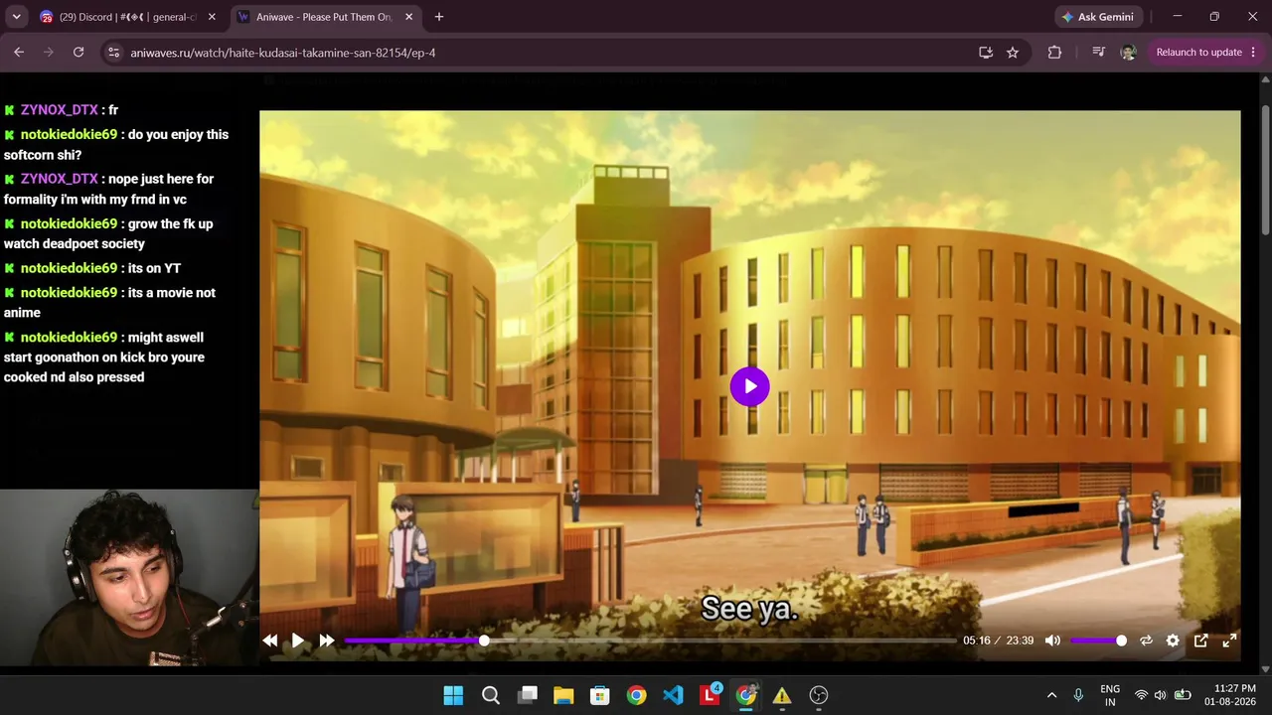Screen dimensions: 1272x715
Task: Click the webcam overlay thumbnail
Action: (x=129, y=577)
